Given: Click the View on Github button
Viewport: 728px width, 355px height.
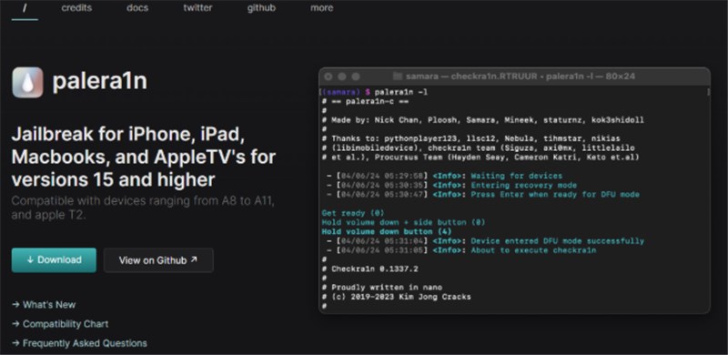Looking at the screenshot, I should (158, 260).
